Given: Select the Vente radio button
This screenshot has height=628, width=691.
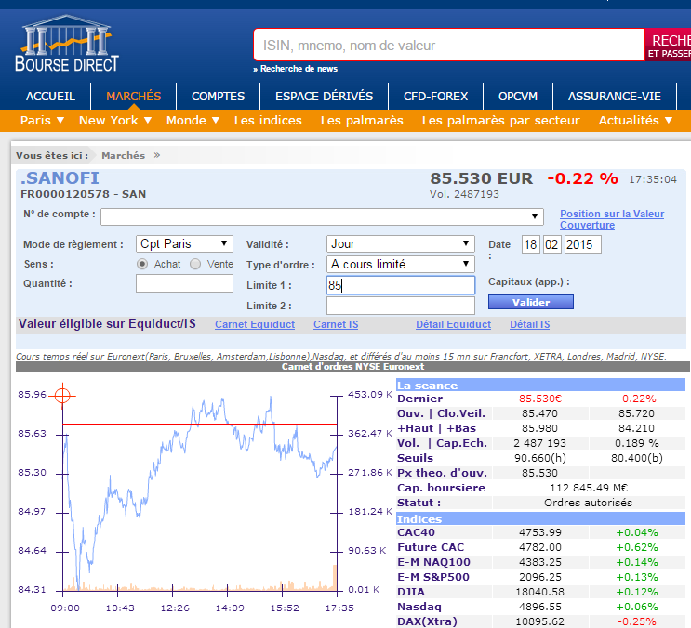Looking at the screenshot, I should [195, 264].
